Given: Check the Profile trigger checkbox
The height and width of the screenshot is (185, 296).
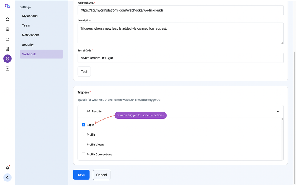Looking at the screenshot, I should (83, 135).
